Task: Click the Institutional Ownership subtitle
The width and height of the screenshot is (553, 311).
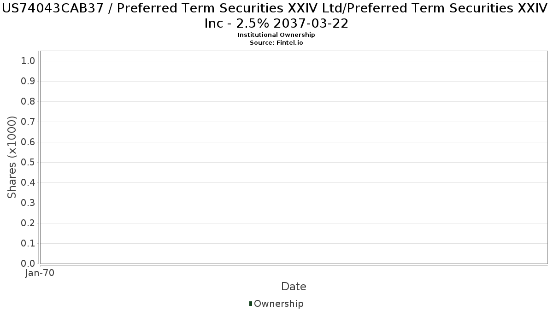Action: (276, 35)
